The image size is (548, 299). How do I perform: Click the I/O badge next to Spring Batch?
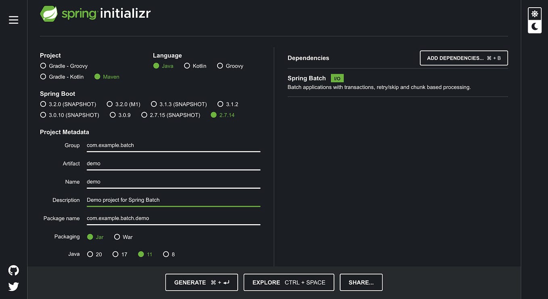pyautogui.click(x=337, y=78)
